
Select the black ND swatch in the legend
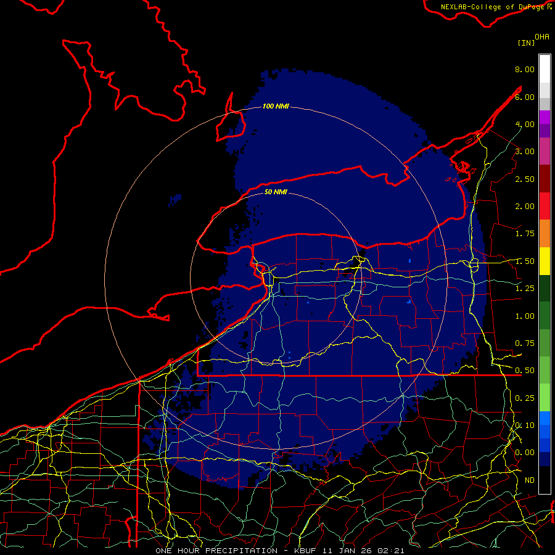coord(545,480)
